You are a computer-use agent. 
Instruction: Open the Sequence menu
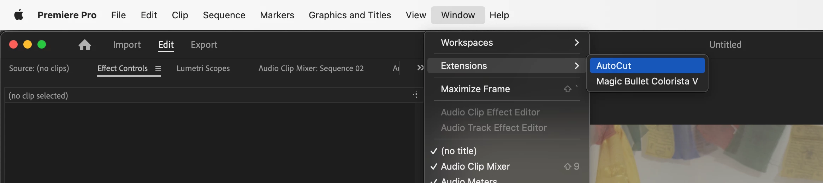[x=224, y=15]
